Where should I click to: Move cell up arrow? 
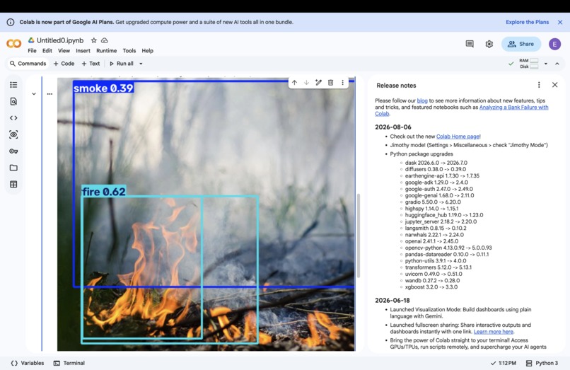[x=294, y=83]
